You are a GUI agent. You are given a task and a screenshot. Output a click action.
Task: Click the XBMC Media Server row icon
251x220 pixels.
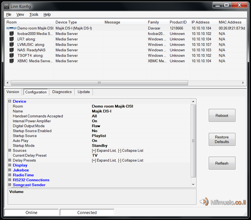pyautogui.click(x=12, y=61)
